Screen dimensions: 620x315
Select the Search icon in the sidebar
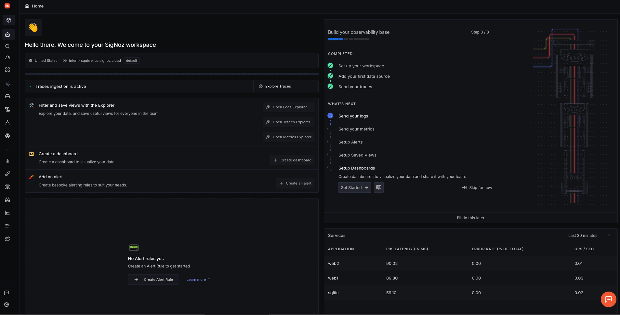coord(7,46)
